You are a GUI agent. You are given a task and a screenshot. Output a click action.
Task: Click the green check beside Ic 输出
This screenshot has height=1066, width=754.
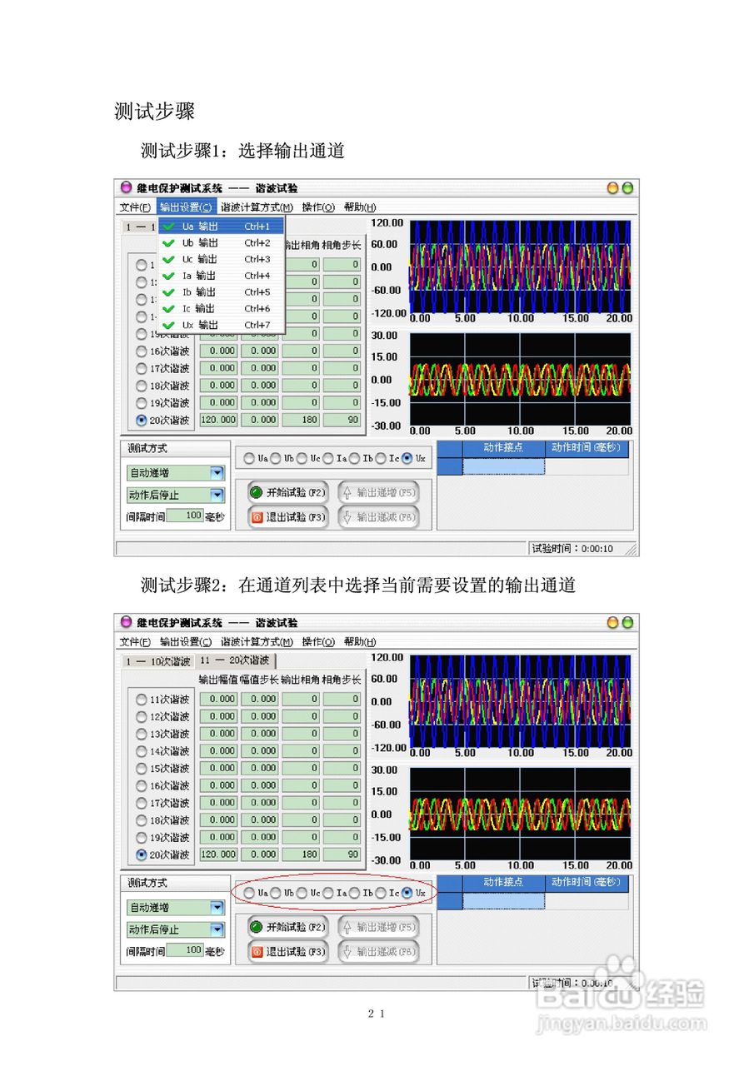pos(169,308)
